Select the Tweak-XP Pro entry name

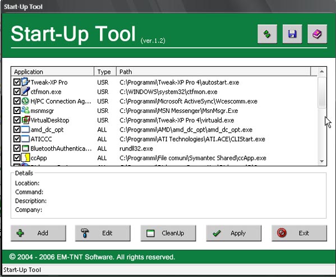coord(49,82)
